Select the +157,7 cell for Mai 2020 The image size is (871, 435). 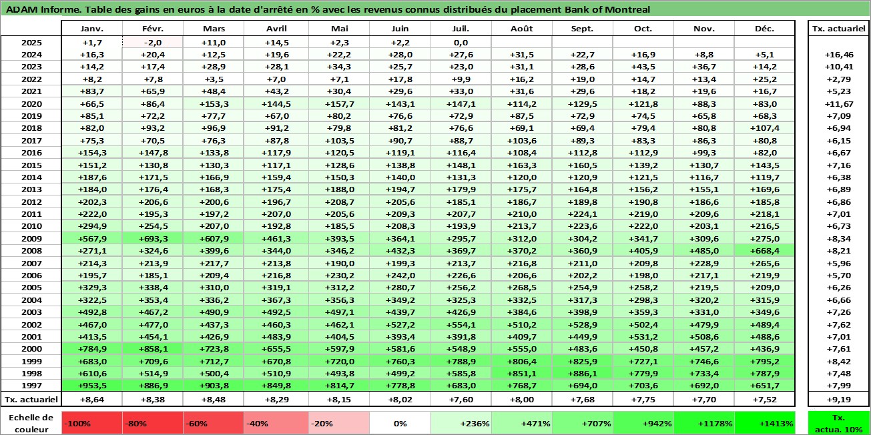[x=338, y=103]
